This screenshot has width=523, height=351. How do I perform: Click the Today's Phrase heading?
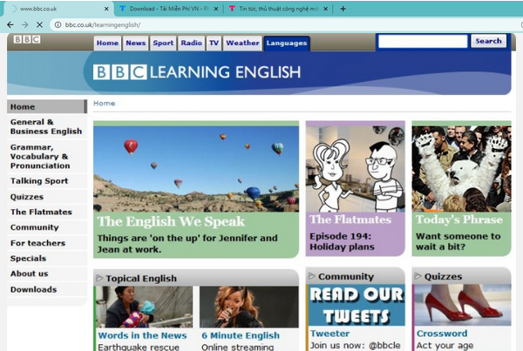click(x=459, y=219)
